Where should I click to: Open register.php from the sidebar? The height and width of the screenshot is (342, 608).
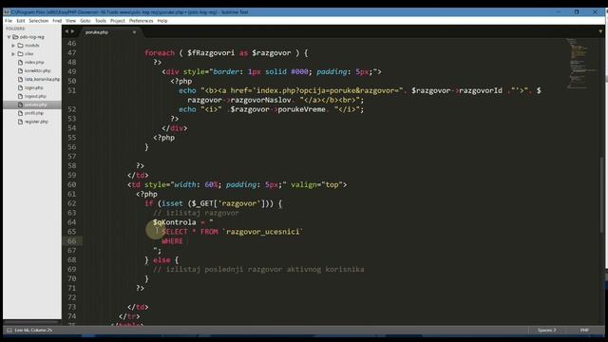pyautogui.click(x=36, y=122)
